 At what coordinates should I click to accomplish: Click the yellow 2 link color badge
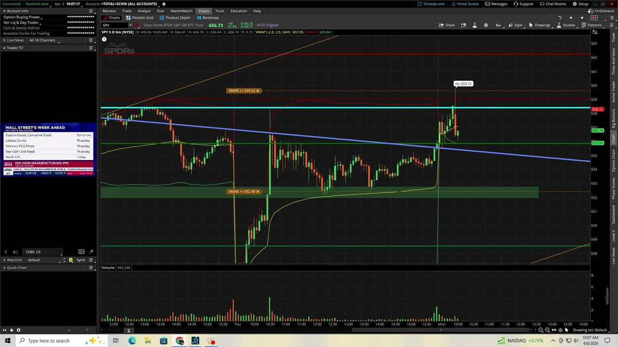click(x=70, y=260)
